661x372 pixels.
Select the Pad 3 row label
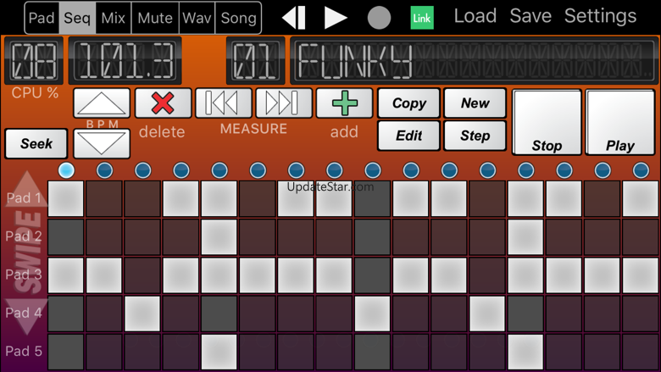click(x=24, y=275)
